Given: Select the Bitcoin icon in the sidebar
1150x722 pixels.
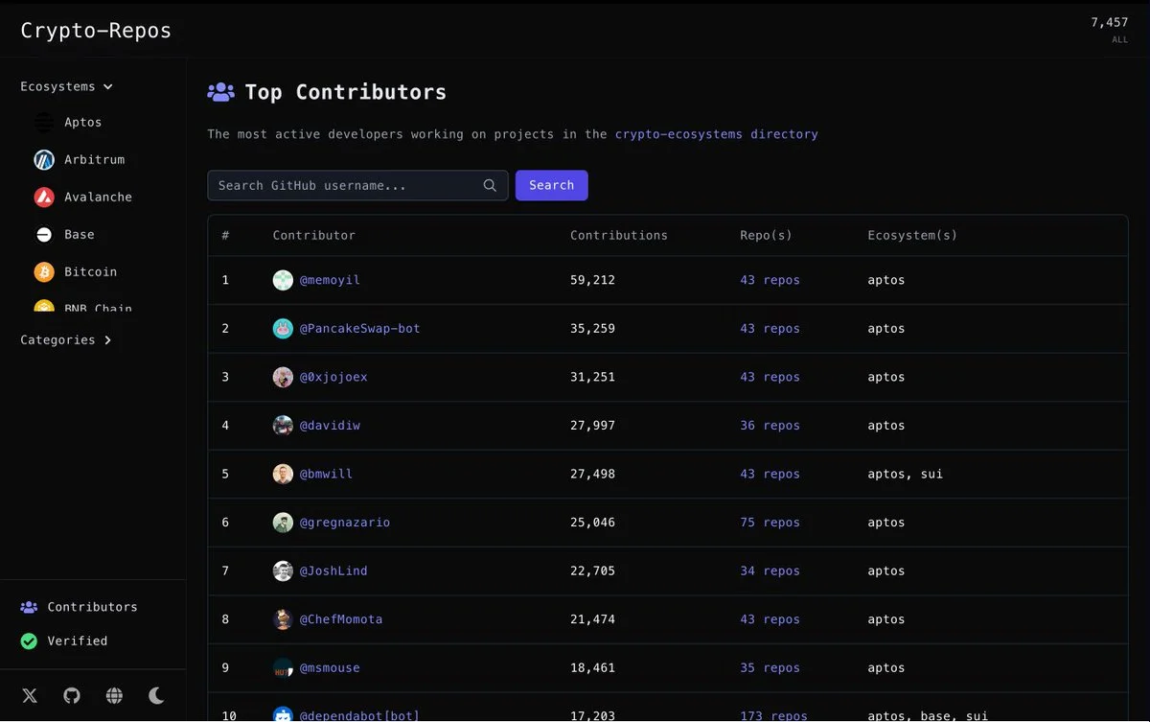Looking at the screenshot, I should click(x=43, y=271).
